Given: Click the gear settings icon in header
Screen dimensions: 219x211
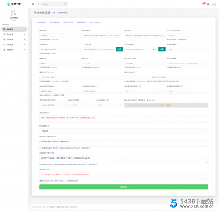Looking at the screenshot, I should [208, 4].
